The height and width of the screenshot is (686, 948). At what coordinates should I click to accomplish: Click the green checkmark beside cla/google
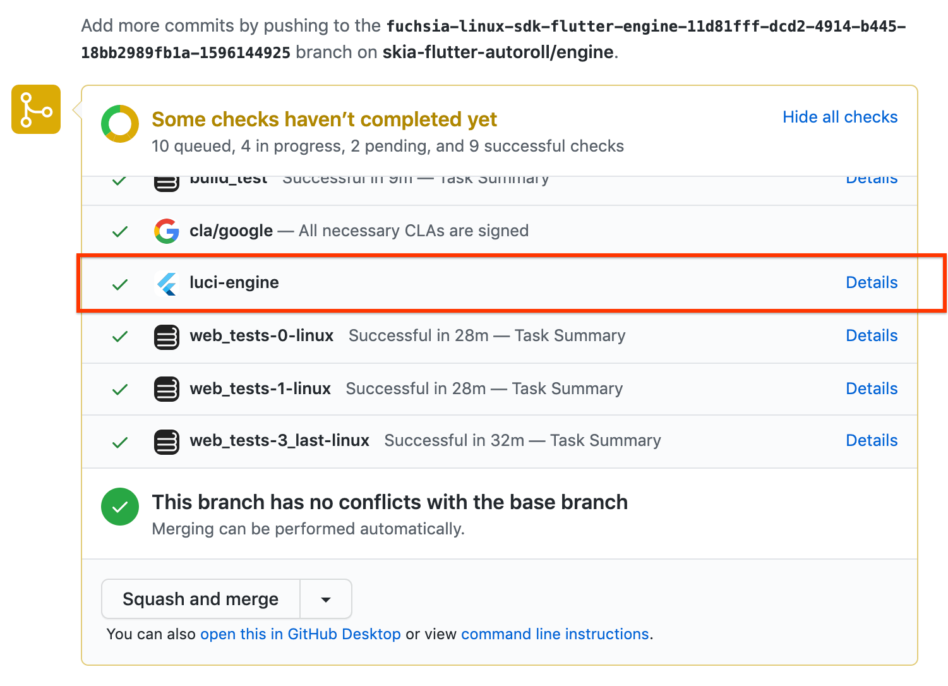[119, 231]
